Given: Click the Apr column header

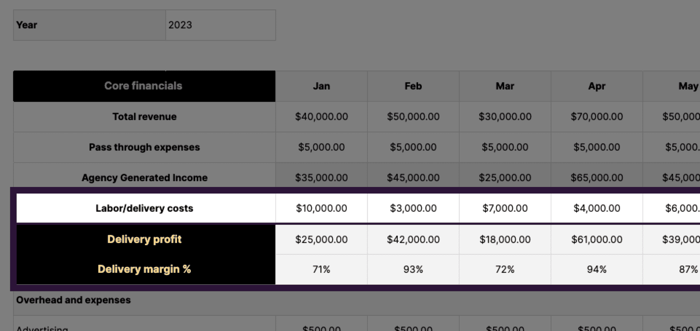Looking at the screenshot, I should [597, 86].
